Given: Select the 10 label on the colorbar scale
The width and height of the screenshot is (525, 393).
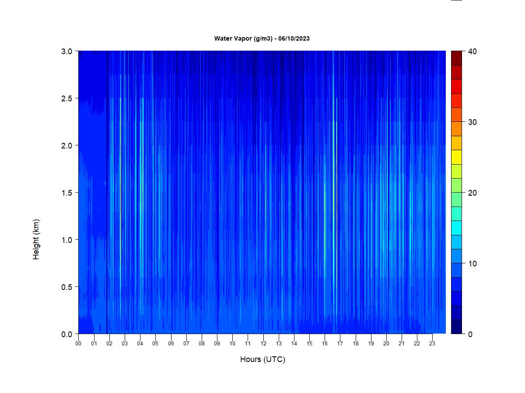Looking at the screenshot, I should 472,263.
